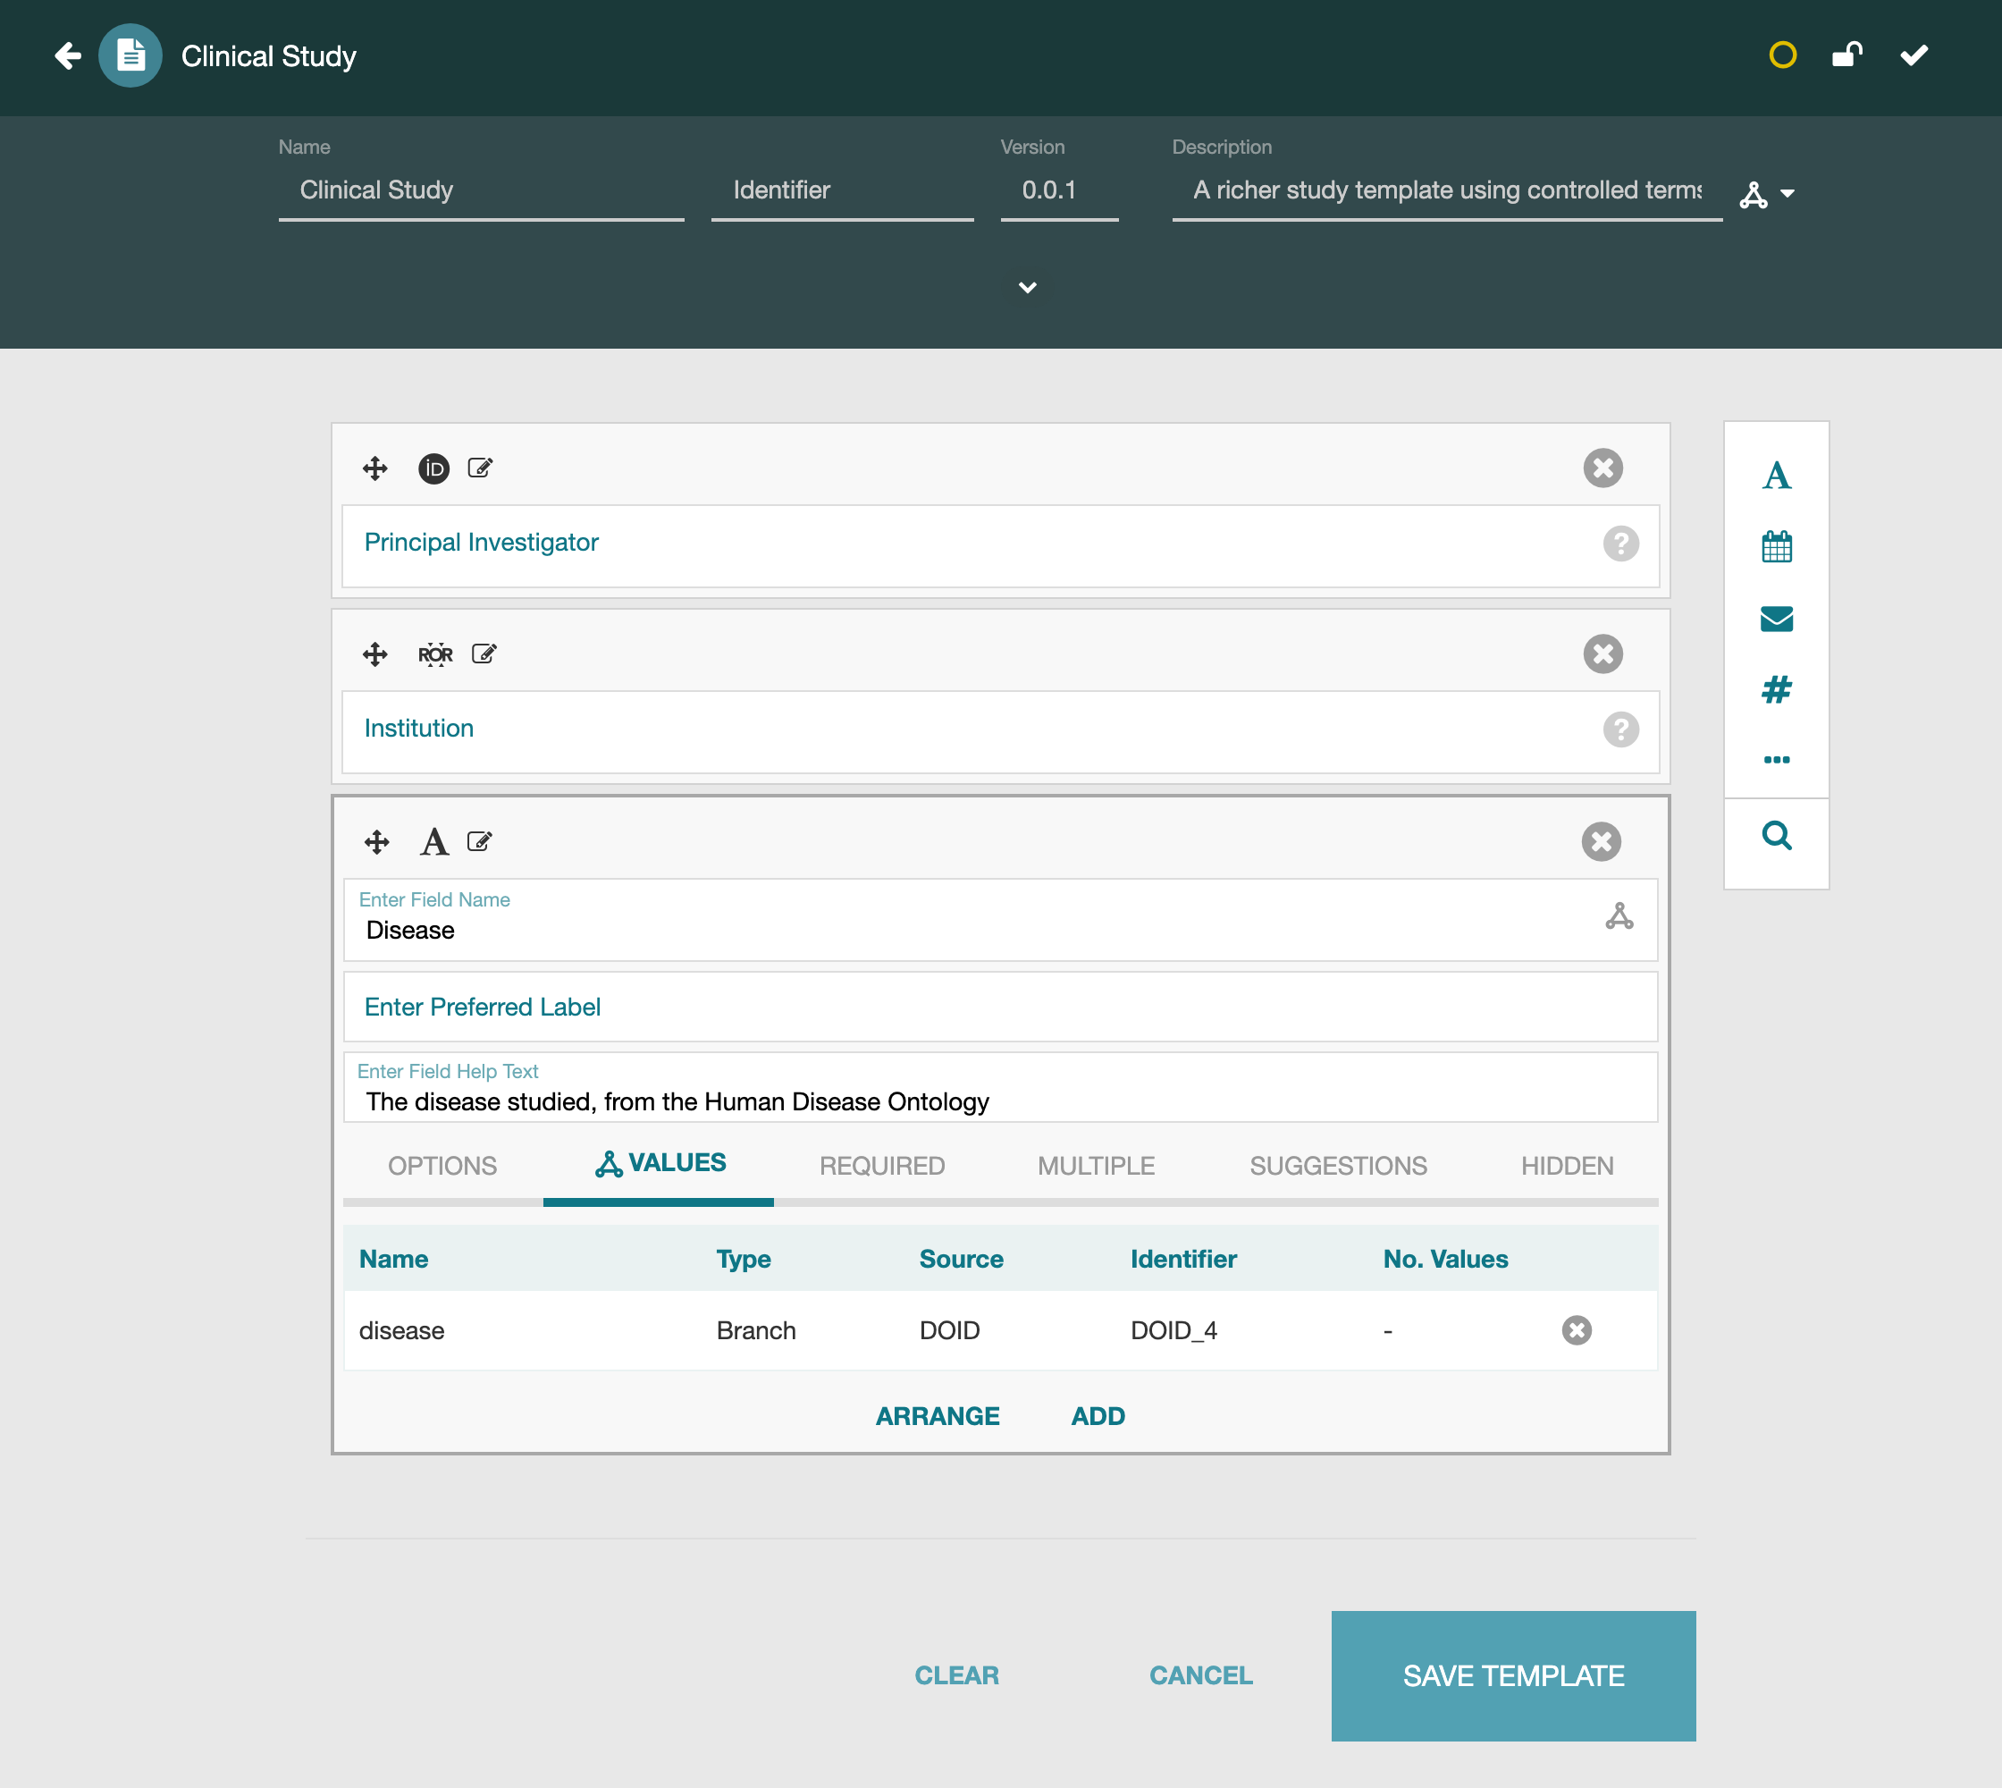This screenshot has width=2002, height=1788.
Task: Open more field types with ellipsis icon
Action: [1776, 759]
